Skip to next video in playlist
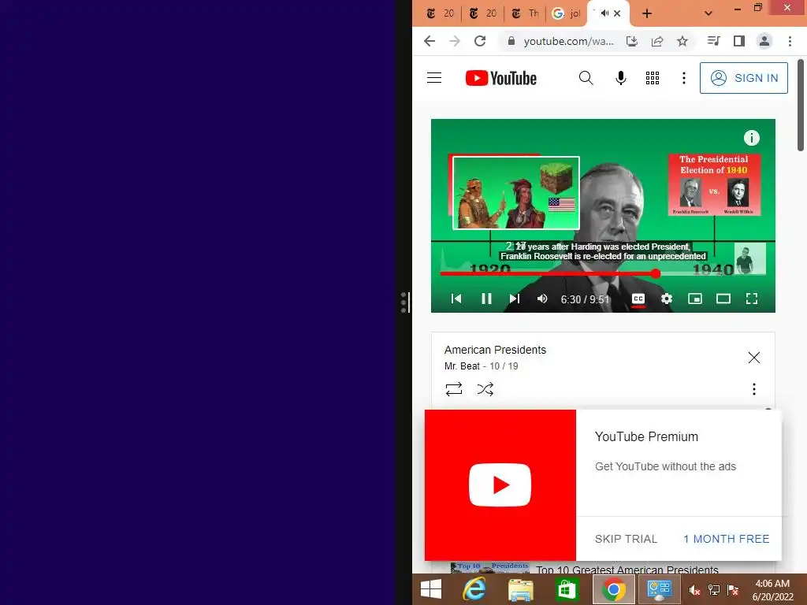Viewport: 807px width, 605px height. pos(514,299)
